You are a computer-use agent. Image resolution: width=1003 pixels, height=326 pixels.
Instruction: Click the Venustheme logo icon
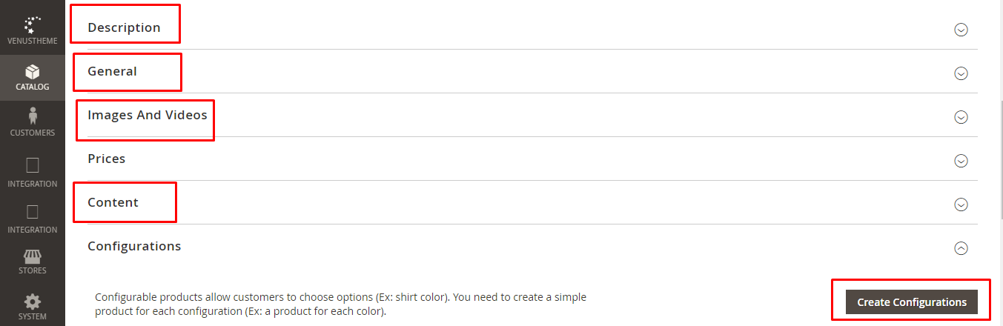(x=32, y=24)
